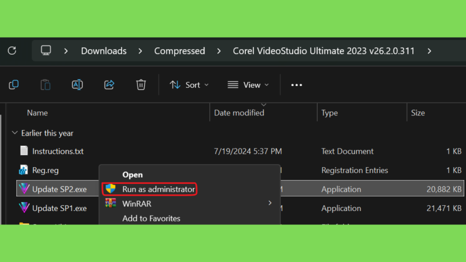Expand the chevron after Corel VideoStudio folder

[x=430, y=51]
